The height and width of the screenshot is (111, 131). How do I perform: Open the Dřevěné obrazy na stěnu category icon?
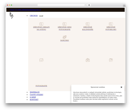pos(41,24)
